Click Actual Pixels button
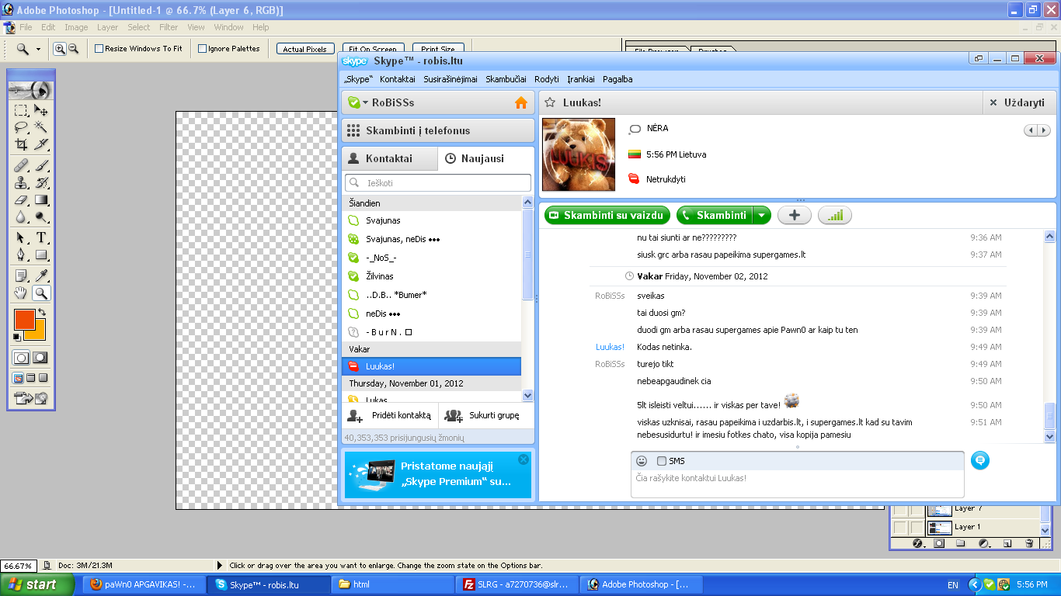1061x596 pixels. (305, 49)
